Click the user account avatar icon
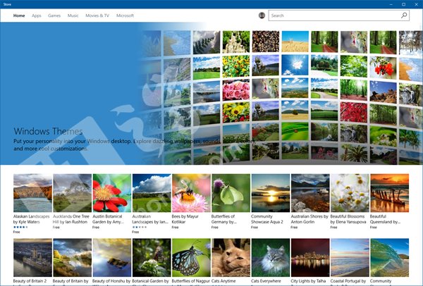This screenshot has width=423, height=286. (x=262, y=15)
